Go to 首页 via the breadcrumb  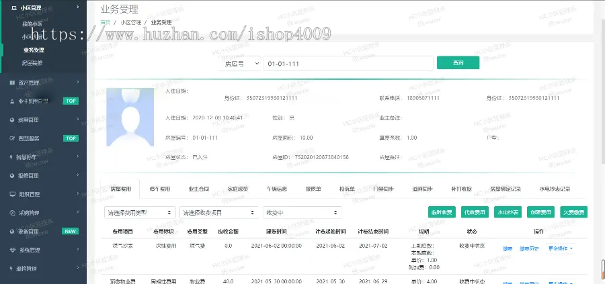[106, 22]
